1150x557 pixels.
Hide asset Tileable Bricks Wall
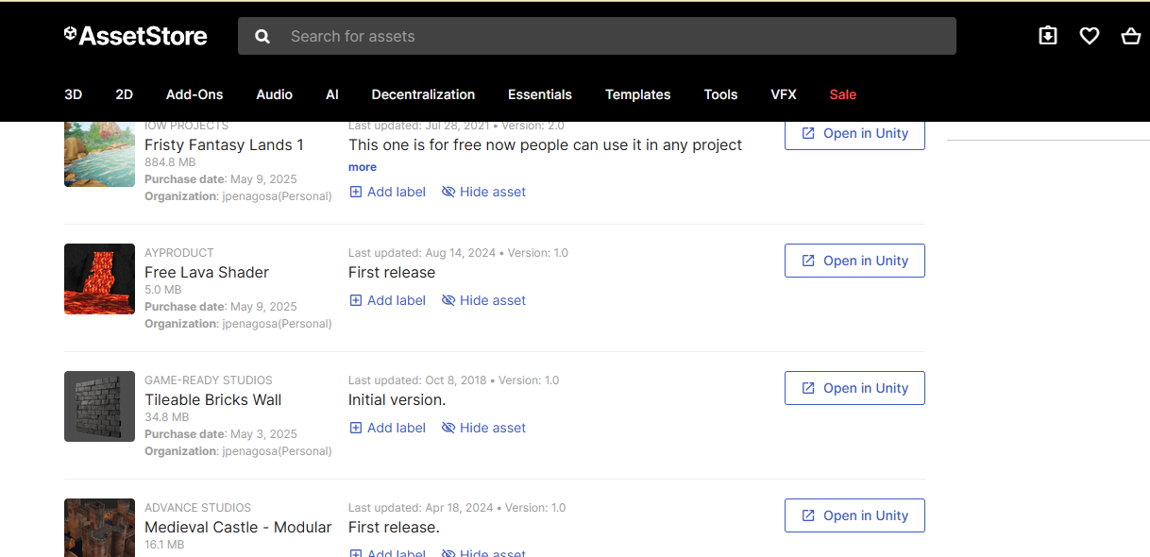click(483, 428)
